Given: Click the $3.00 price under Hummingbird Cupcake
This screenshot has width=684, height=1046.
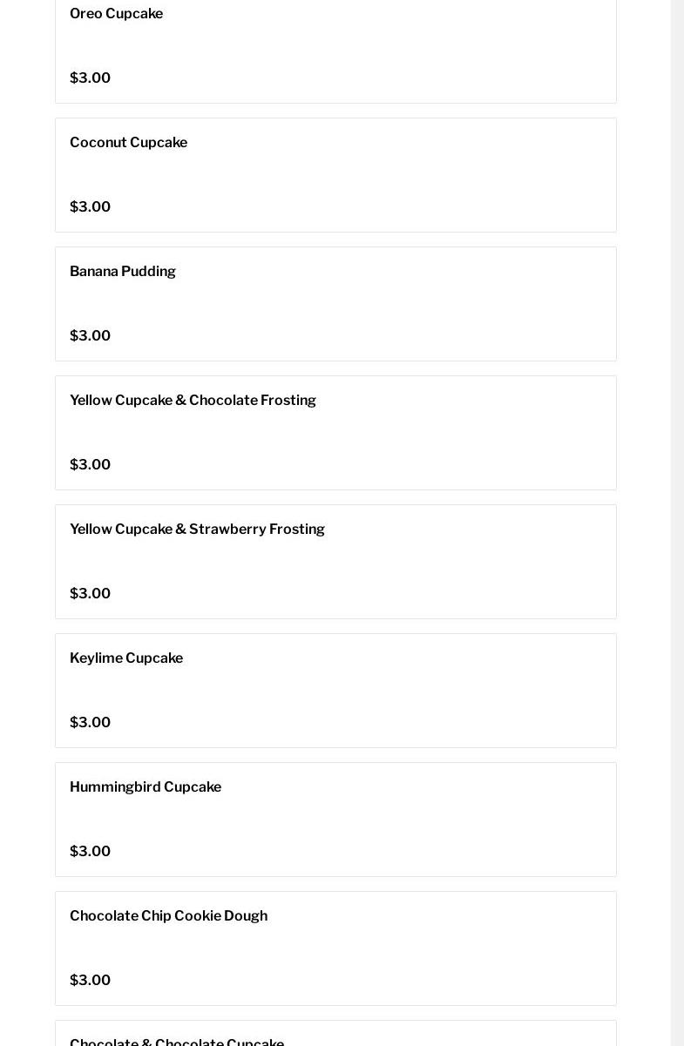Looking at the screenshot, I should pos(90,851).
